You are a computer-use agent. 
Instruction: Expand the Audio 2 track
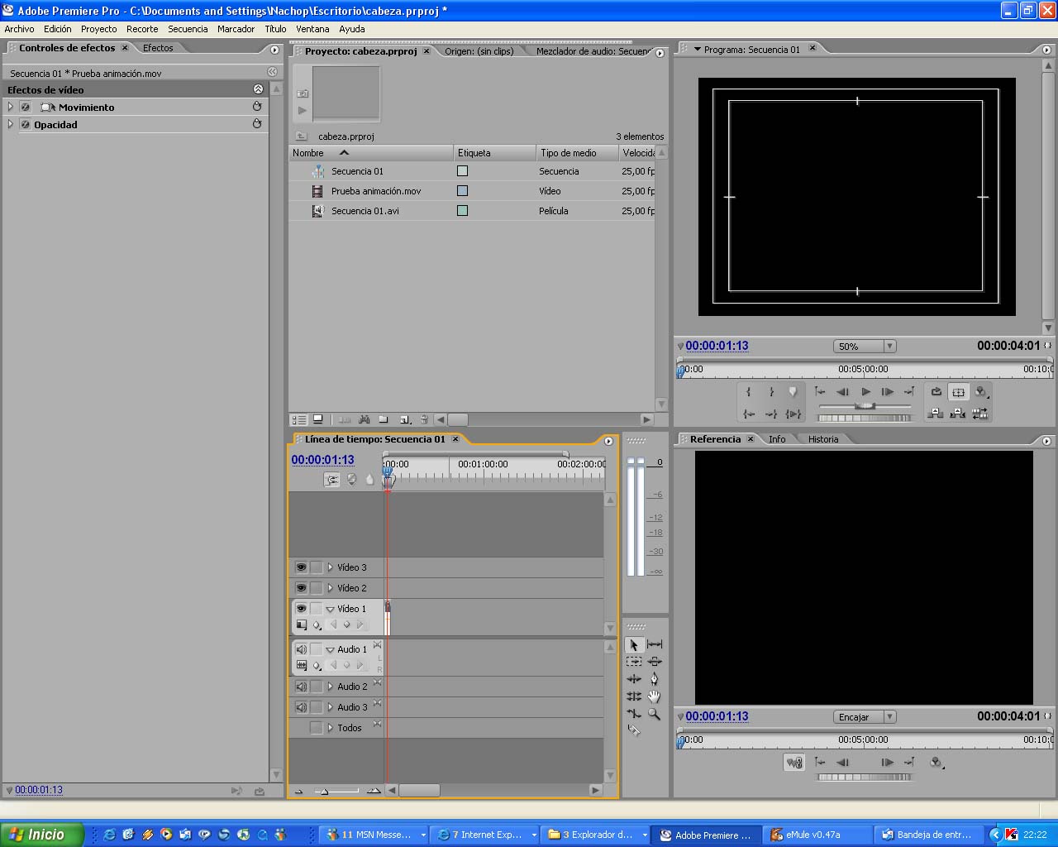330,687
